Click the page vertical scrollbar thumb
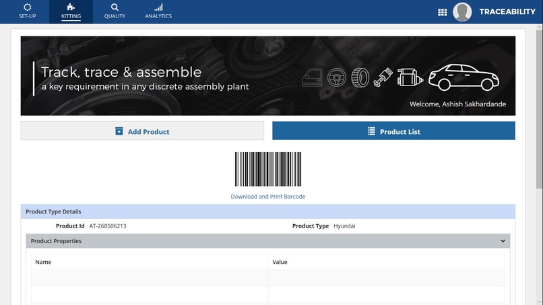Image resolution: width=543 pixels, height=305 pixels. coord(539,109)
